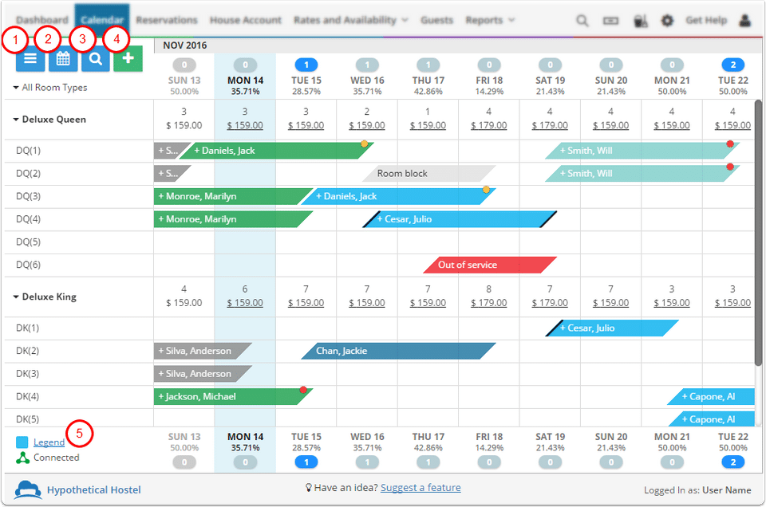The height and width of the screenshot is (507, 766).
Task: Open Rates and Availability dropdown menu
Action: click(351, 20)
